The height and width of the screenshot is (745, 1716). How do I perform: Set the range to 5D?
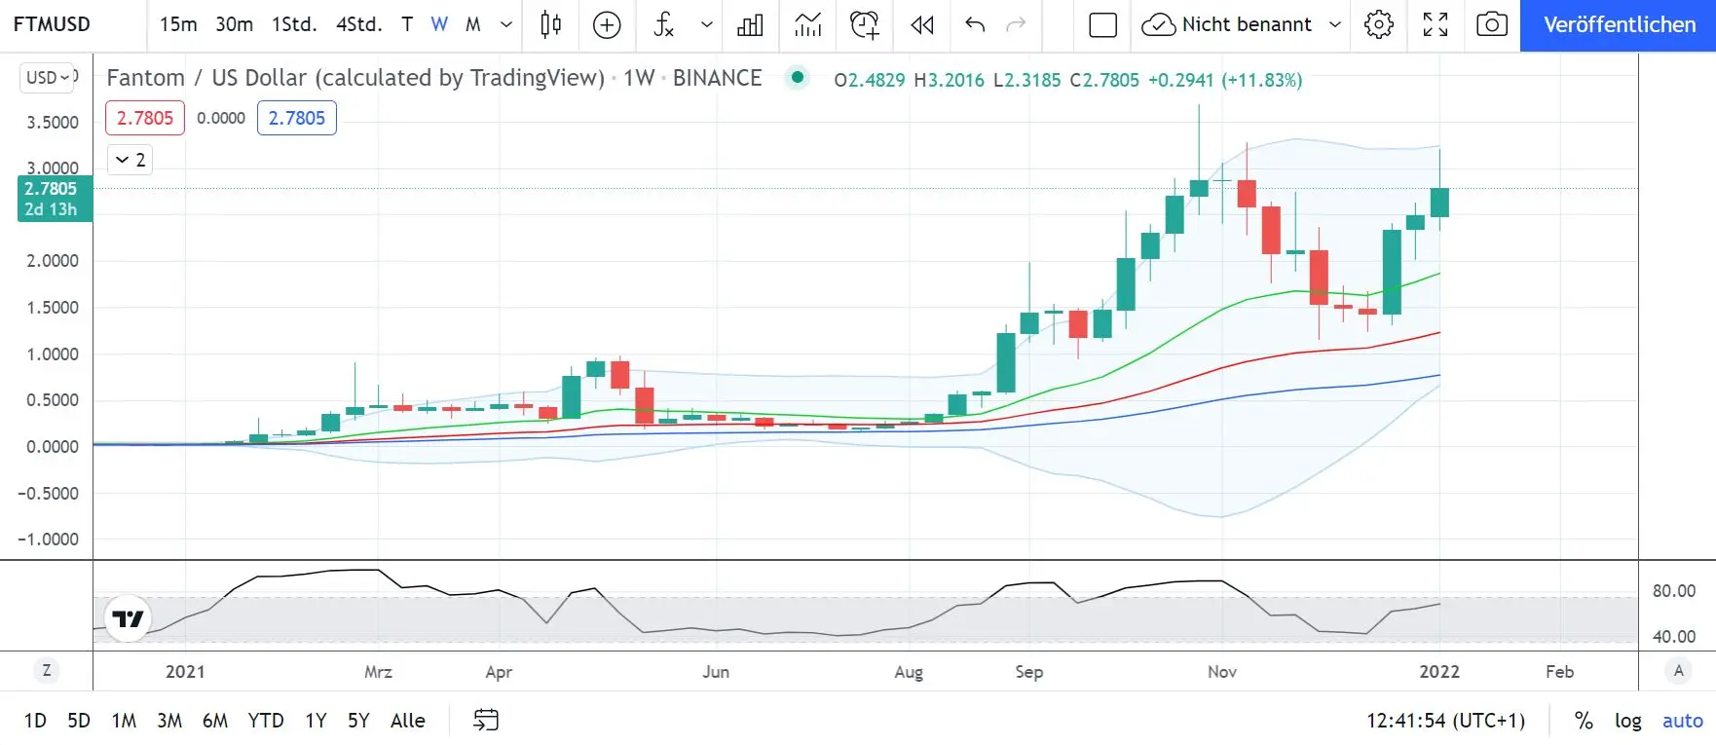[79, 721]
